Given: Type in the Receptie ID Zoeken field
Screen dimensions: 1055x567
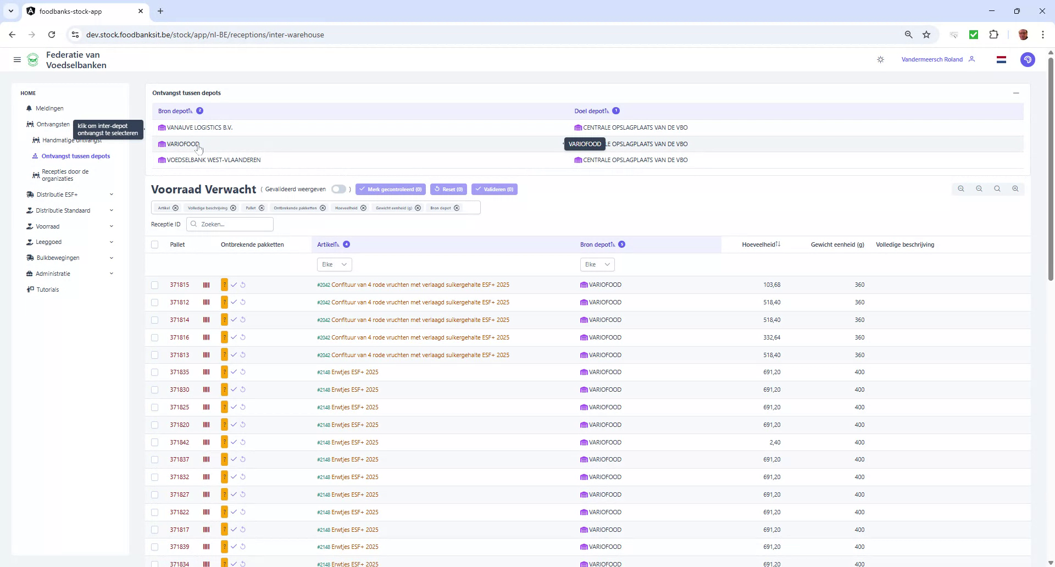Looking at the screenshot, I should coord(230,224).
